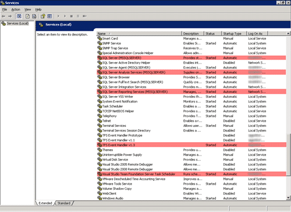This screenshot has height=212, width=291.
Task: Sort by the Status column header
Action: 212,34
